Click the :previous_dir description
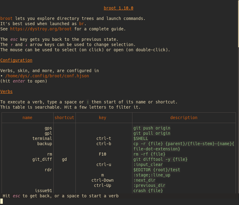The height and width of the screenshot is (205, 239). pyautogui.click(x=149, y=185)
